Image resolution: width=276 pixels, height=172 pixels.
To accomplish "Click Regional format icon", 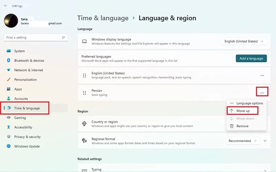I will (x=84, y=141).
